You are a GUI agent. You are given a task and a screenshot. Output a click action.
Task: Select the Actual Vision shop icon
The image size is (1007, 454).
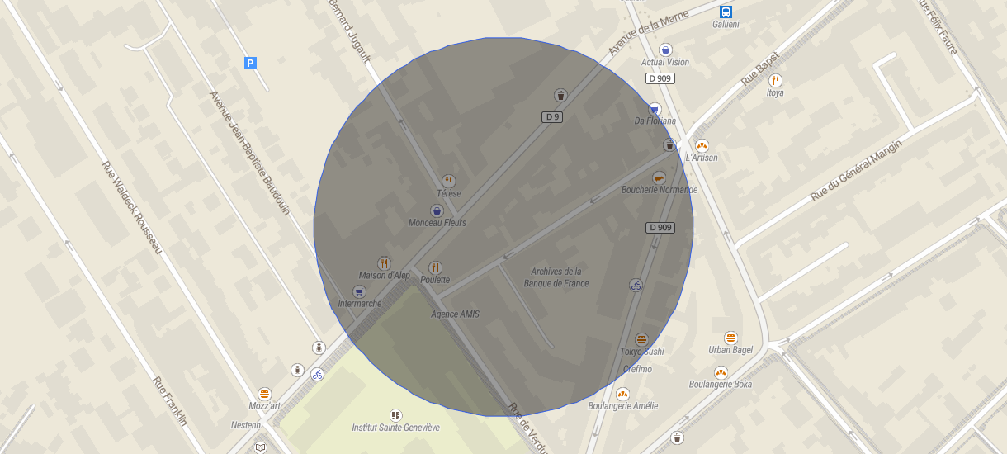tap(666, 50)
